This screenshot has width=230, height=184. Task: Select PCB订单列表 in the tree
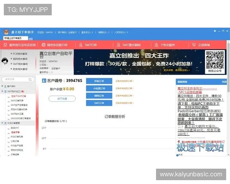[x=17, y=137]
